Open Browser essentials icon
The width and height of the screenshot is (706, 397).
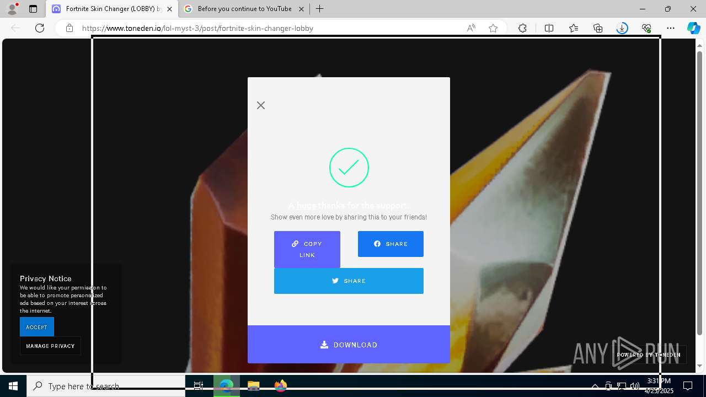[x=646, y=28]
